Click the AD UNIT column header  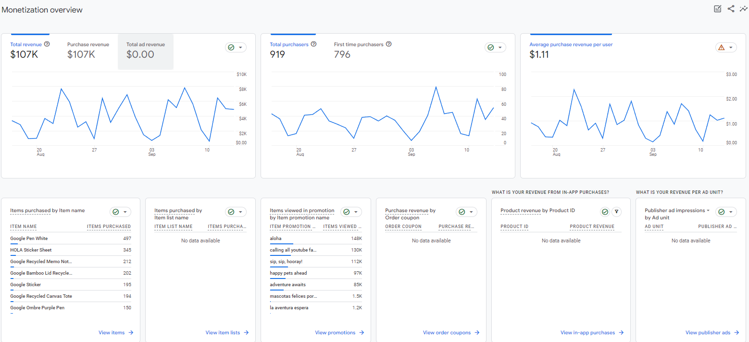click(x=654, y=227)
